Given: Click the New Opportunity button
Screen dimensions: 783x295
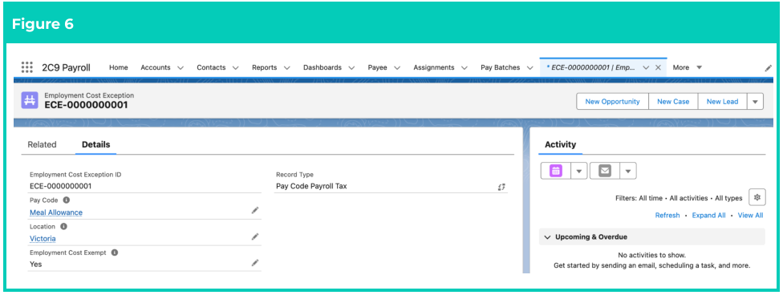Looking at the screenshot, I should pos(612,101).
